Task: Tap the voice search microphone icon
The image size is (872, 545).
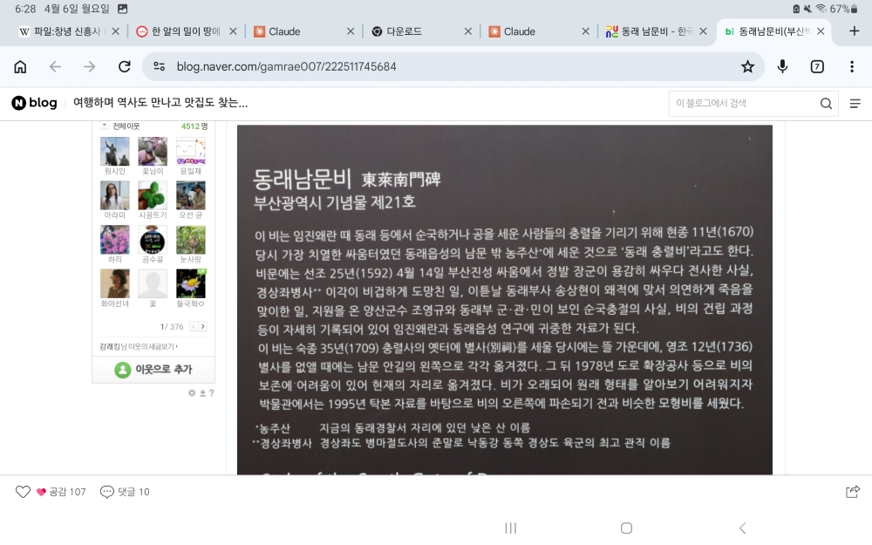Action: coord(782,66)
